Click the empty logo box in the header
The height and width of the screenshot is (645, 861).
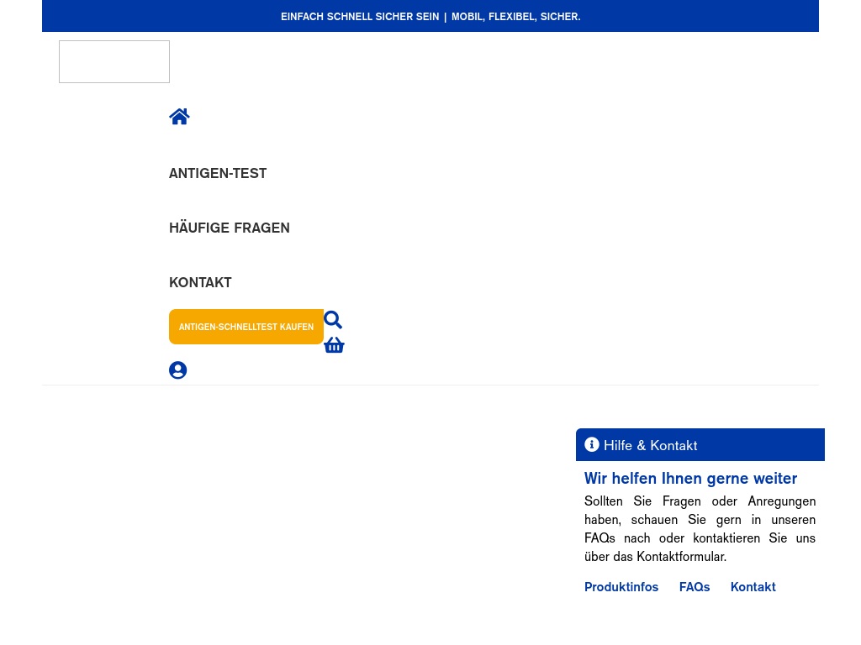point(114,62)
